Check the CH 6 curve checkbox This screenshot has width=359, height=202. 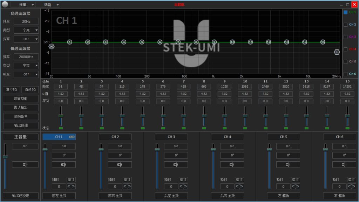coord(345,74)
